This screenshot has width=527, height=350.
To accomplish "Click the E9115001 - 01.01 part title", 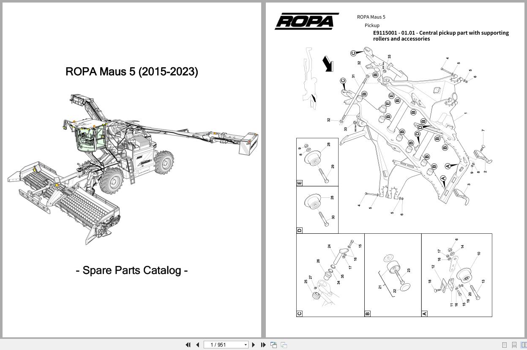I will pos(441,36).
